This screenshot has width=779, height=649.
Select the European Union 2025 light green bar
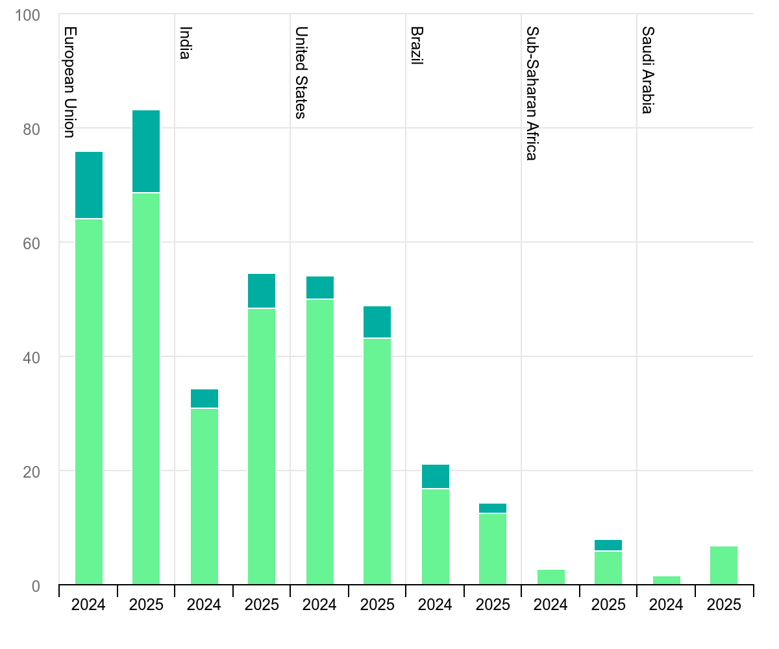coord(146,388)
